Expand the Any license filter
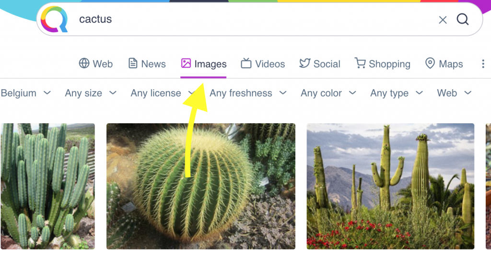The height and width of the screenshot is (260, 491). (161, 93)
